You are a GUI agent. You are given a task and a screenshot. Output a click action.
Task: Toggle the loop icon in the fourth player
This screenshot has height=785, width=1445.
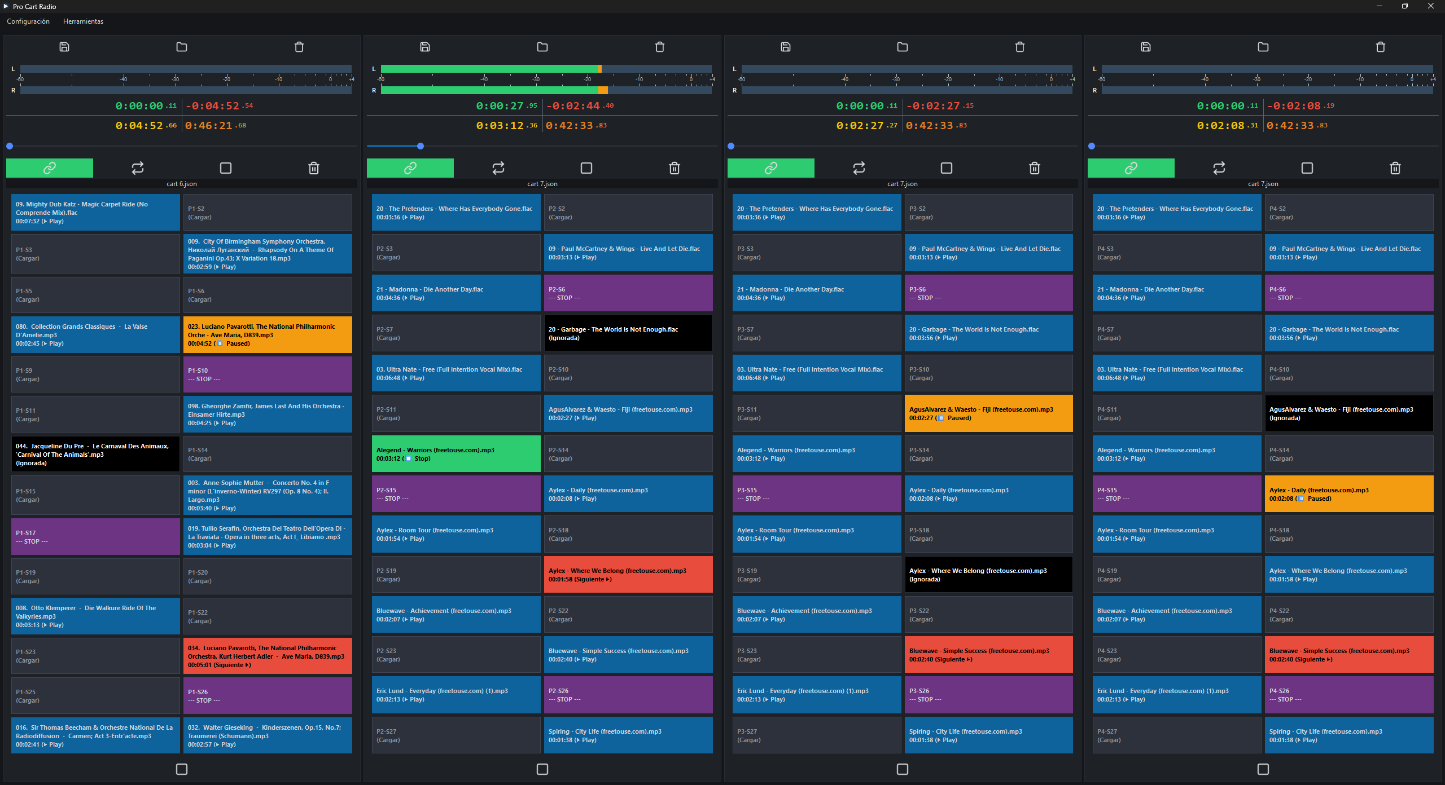[x=1219, y=168]
